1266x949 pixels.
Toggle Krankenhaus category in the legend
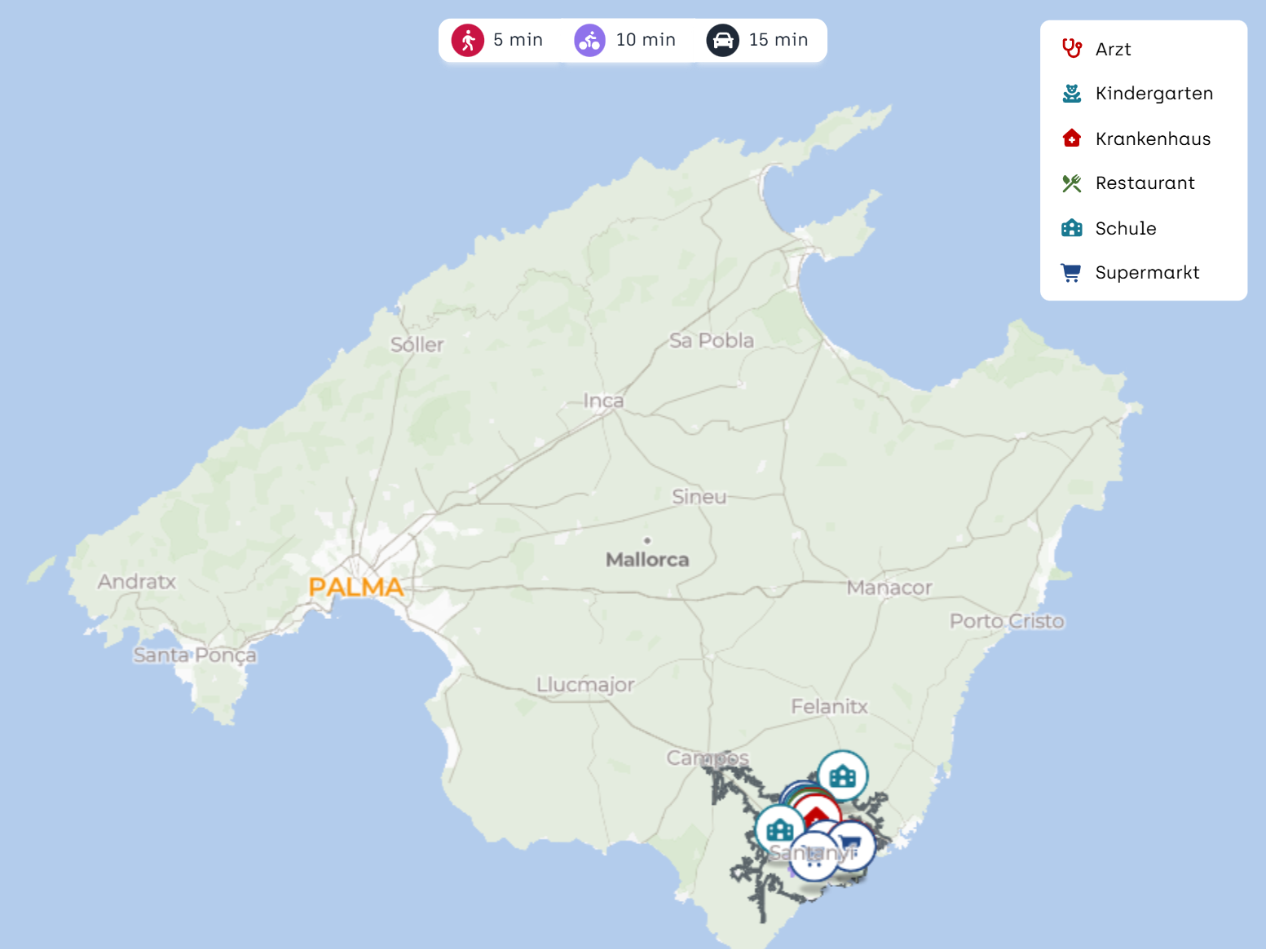point(1152,138)
